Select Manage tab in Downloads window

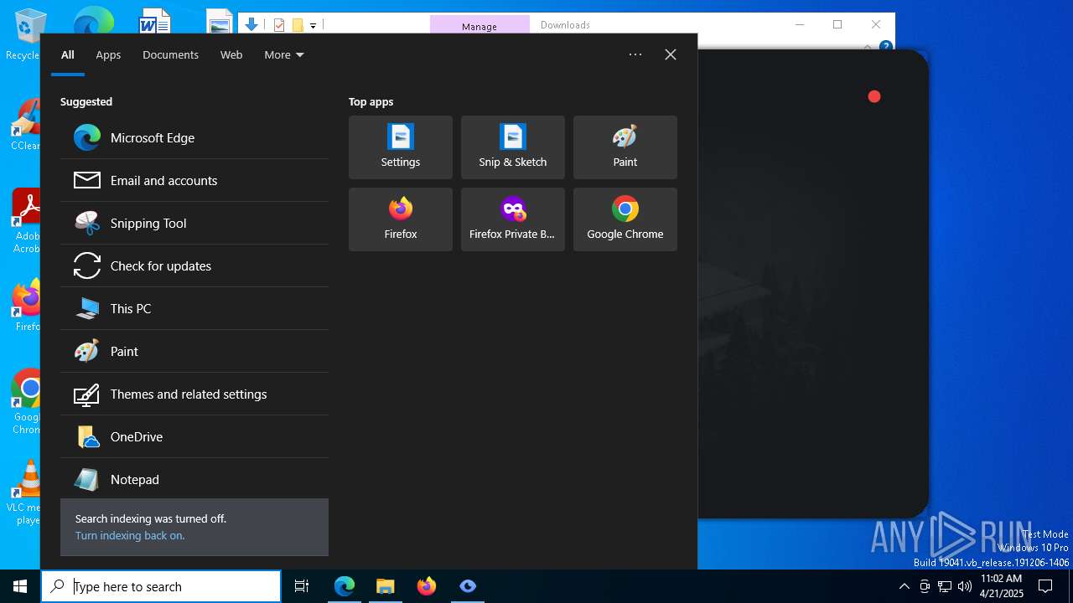point(479,26)
